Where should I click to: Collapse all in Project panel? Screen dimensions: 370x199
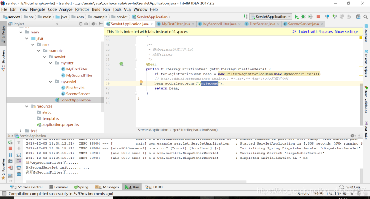[86, 24]
